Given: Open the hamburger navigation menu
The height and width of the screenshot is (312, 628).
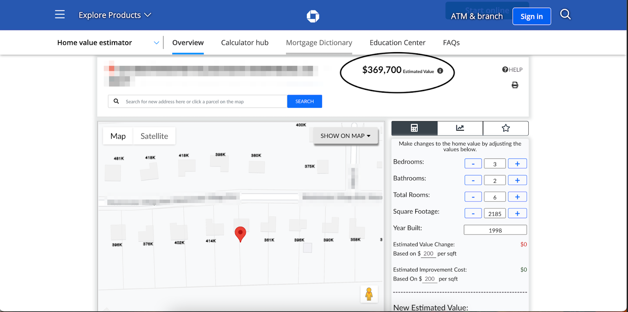Looking at the screenshot, I should tap(60, 15).
